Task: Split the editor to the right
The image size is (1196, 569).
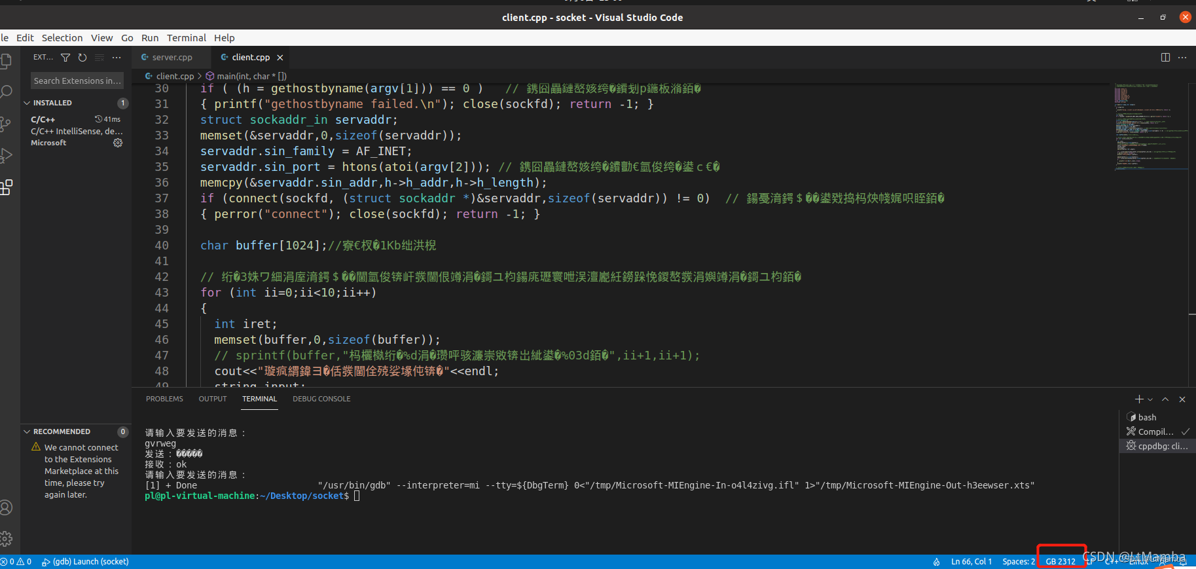Action: [x=1165, y=58]
